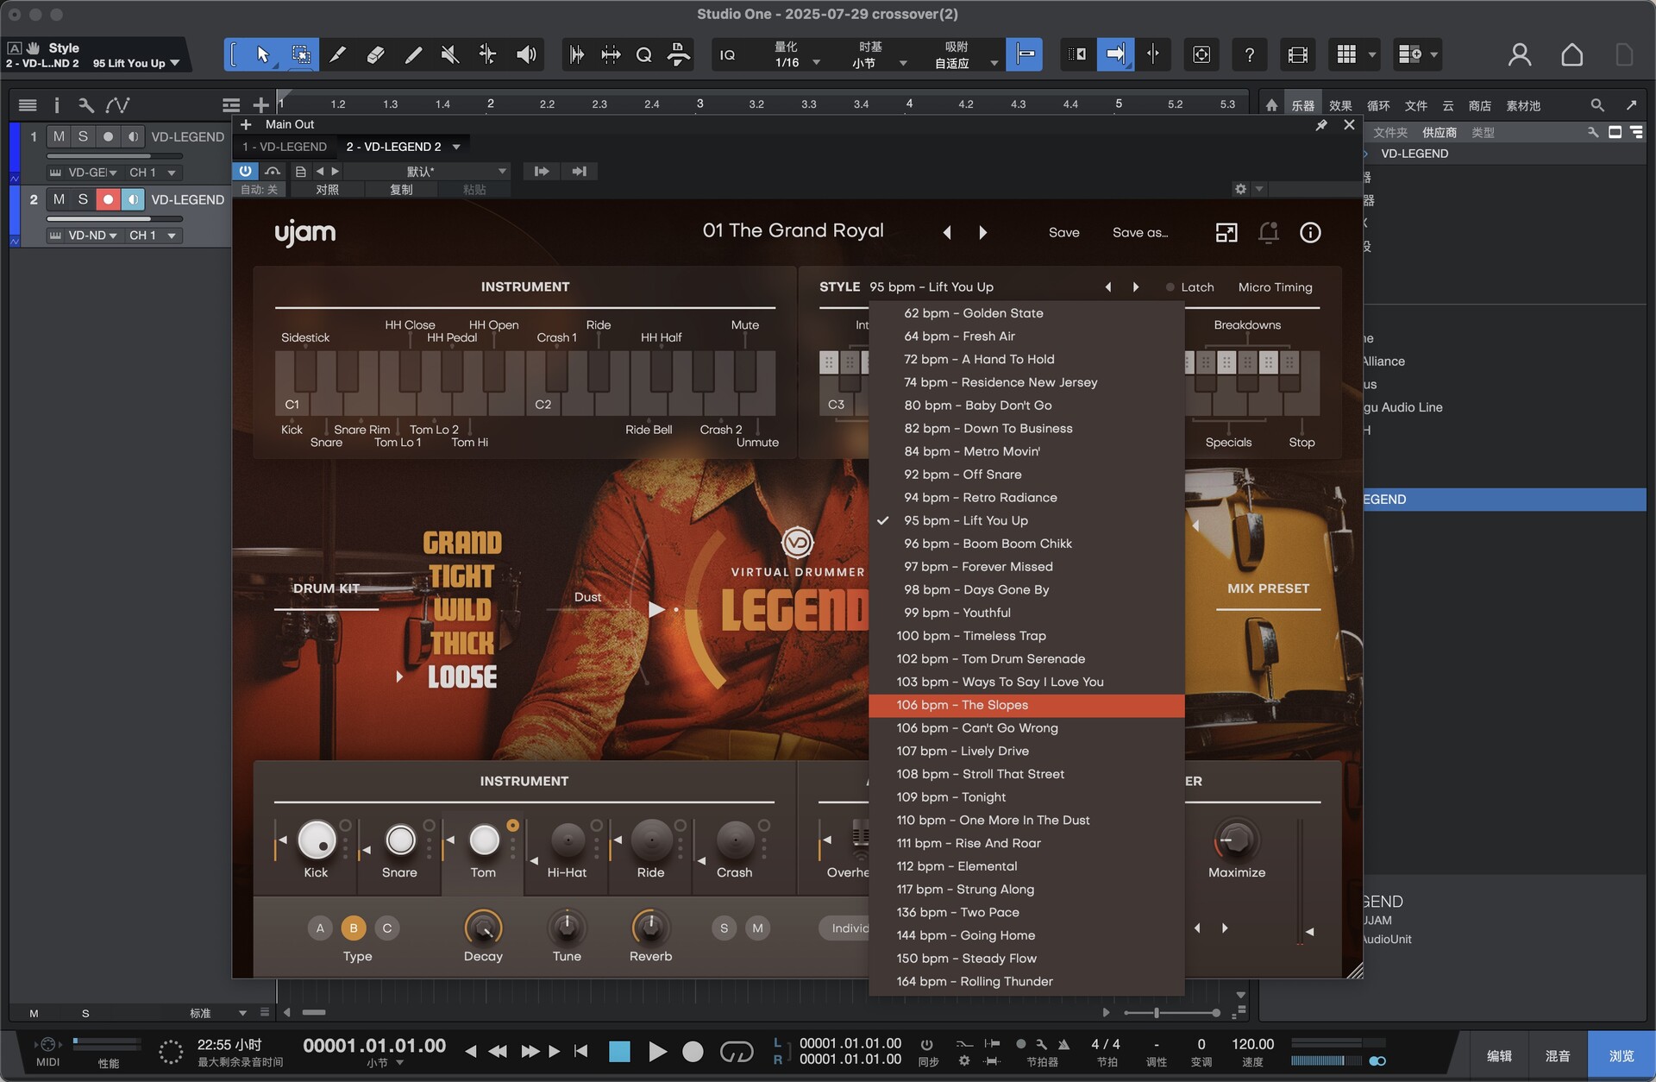Click the browser search magnifier icon
This screenshot has height=1082, width=1656.
[x=1597, y=105]
